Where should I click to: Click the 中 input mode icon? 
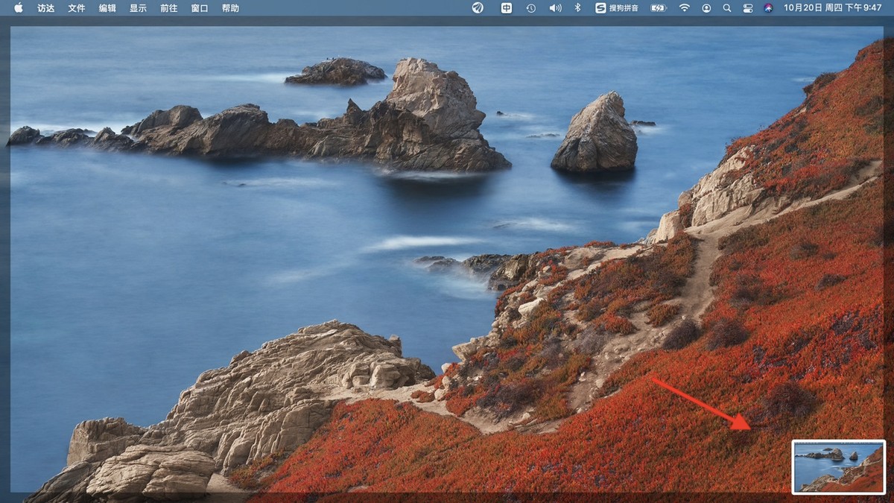click(506, 8)
